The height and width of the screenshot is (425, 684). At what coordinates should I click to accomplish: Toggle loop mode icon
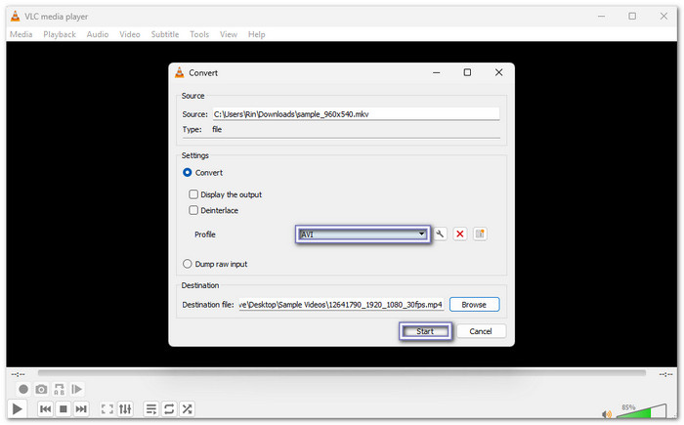tap(169, 408)
